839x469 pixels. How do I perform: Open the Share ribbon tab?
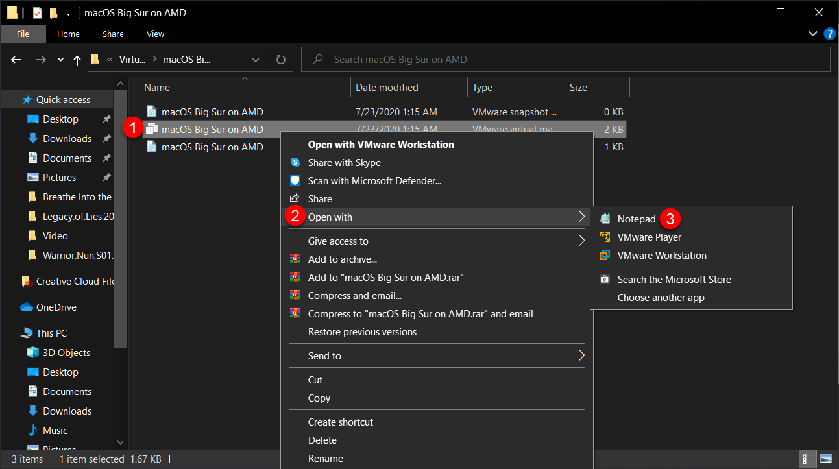tap(113, 34)
